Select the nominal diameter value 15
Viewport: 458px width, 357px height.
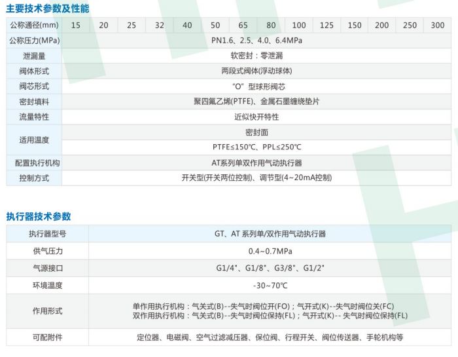[x=76, y=26]
